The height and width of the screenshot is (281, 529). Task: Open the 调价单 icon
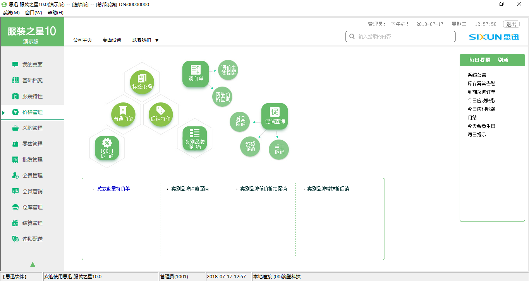(196, 74)
